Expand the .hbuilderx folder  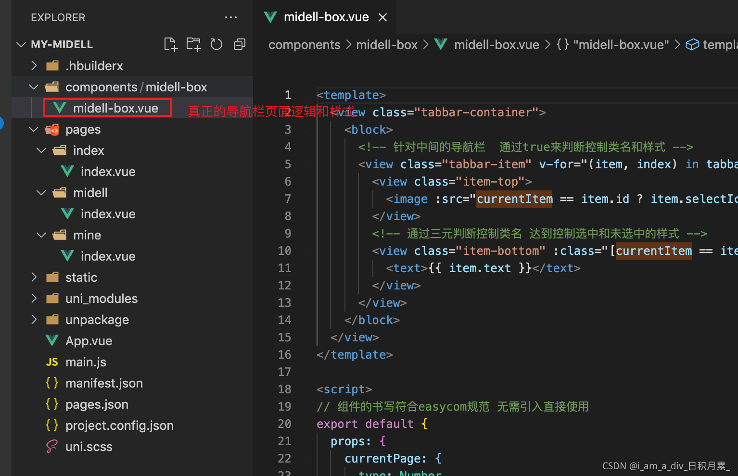pos(34,65)
